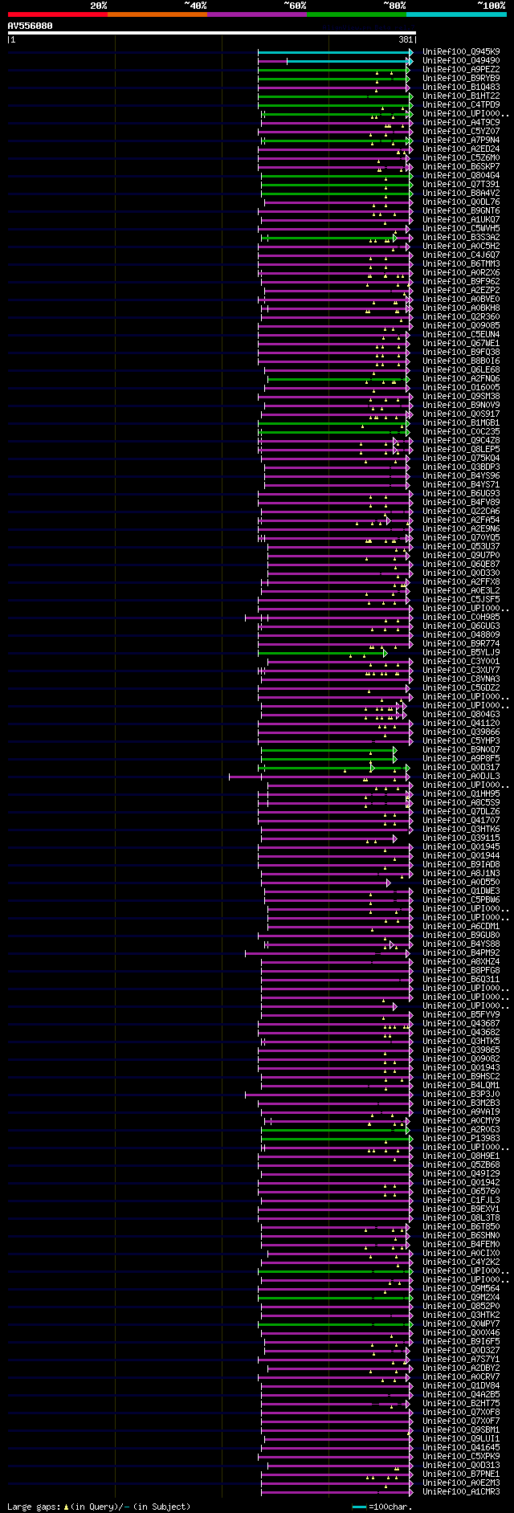
Task: Open entry UniRef100_Q2R360
Action: point(461,316)
